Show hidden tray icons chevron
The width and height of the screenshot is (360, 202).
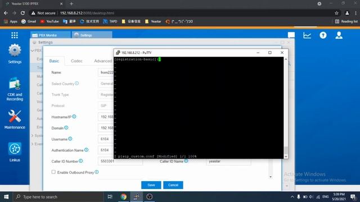click(x=292, y=197)
